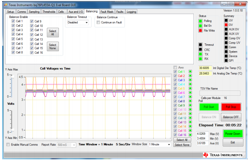Image resolution: width=249 pixels, height=160 pixels.
Task: Click the Texas Instruments logo
Action: (223, 155)
